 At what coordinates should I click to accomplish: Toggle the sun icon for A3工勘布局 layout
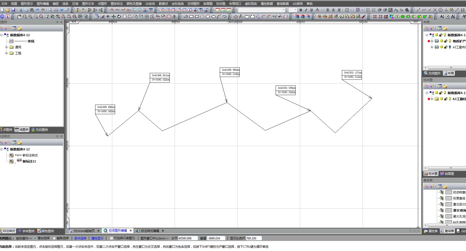pyautogui.click(x=442, y=47)
